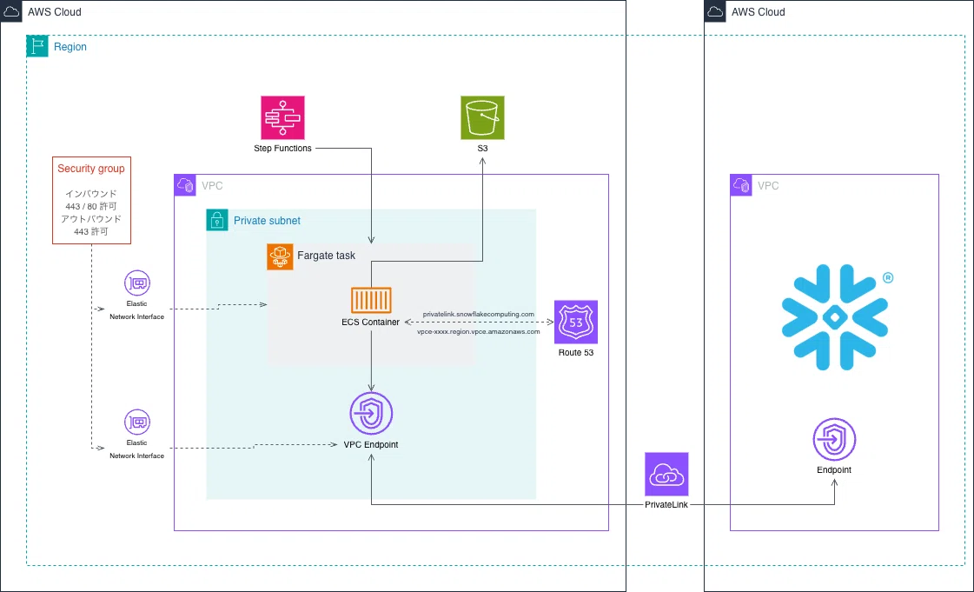Click the Private subnet label
Screen dimensions: 974x592
pyautogui.click(x=267, y=221)
